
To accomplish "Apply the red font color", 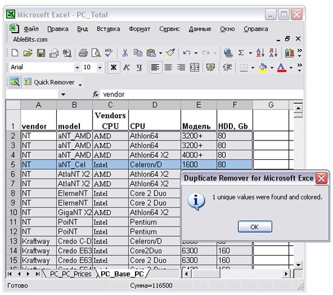I will (x=282, y=68).
